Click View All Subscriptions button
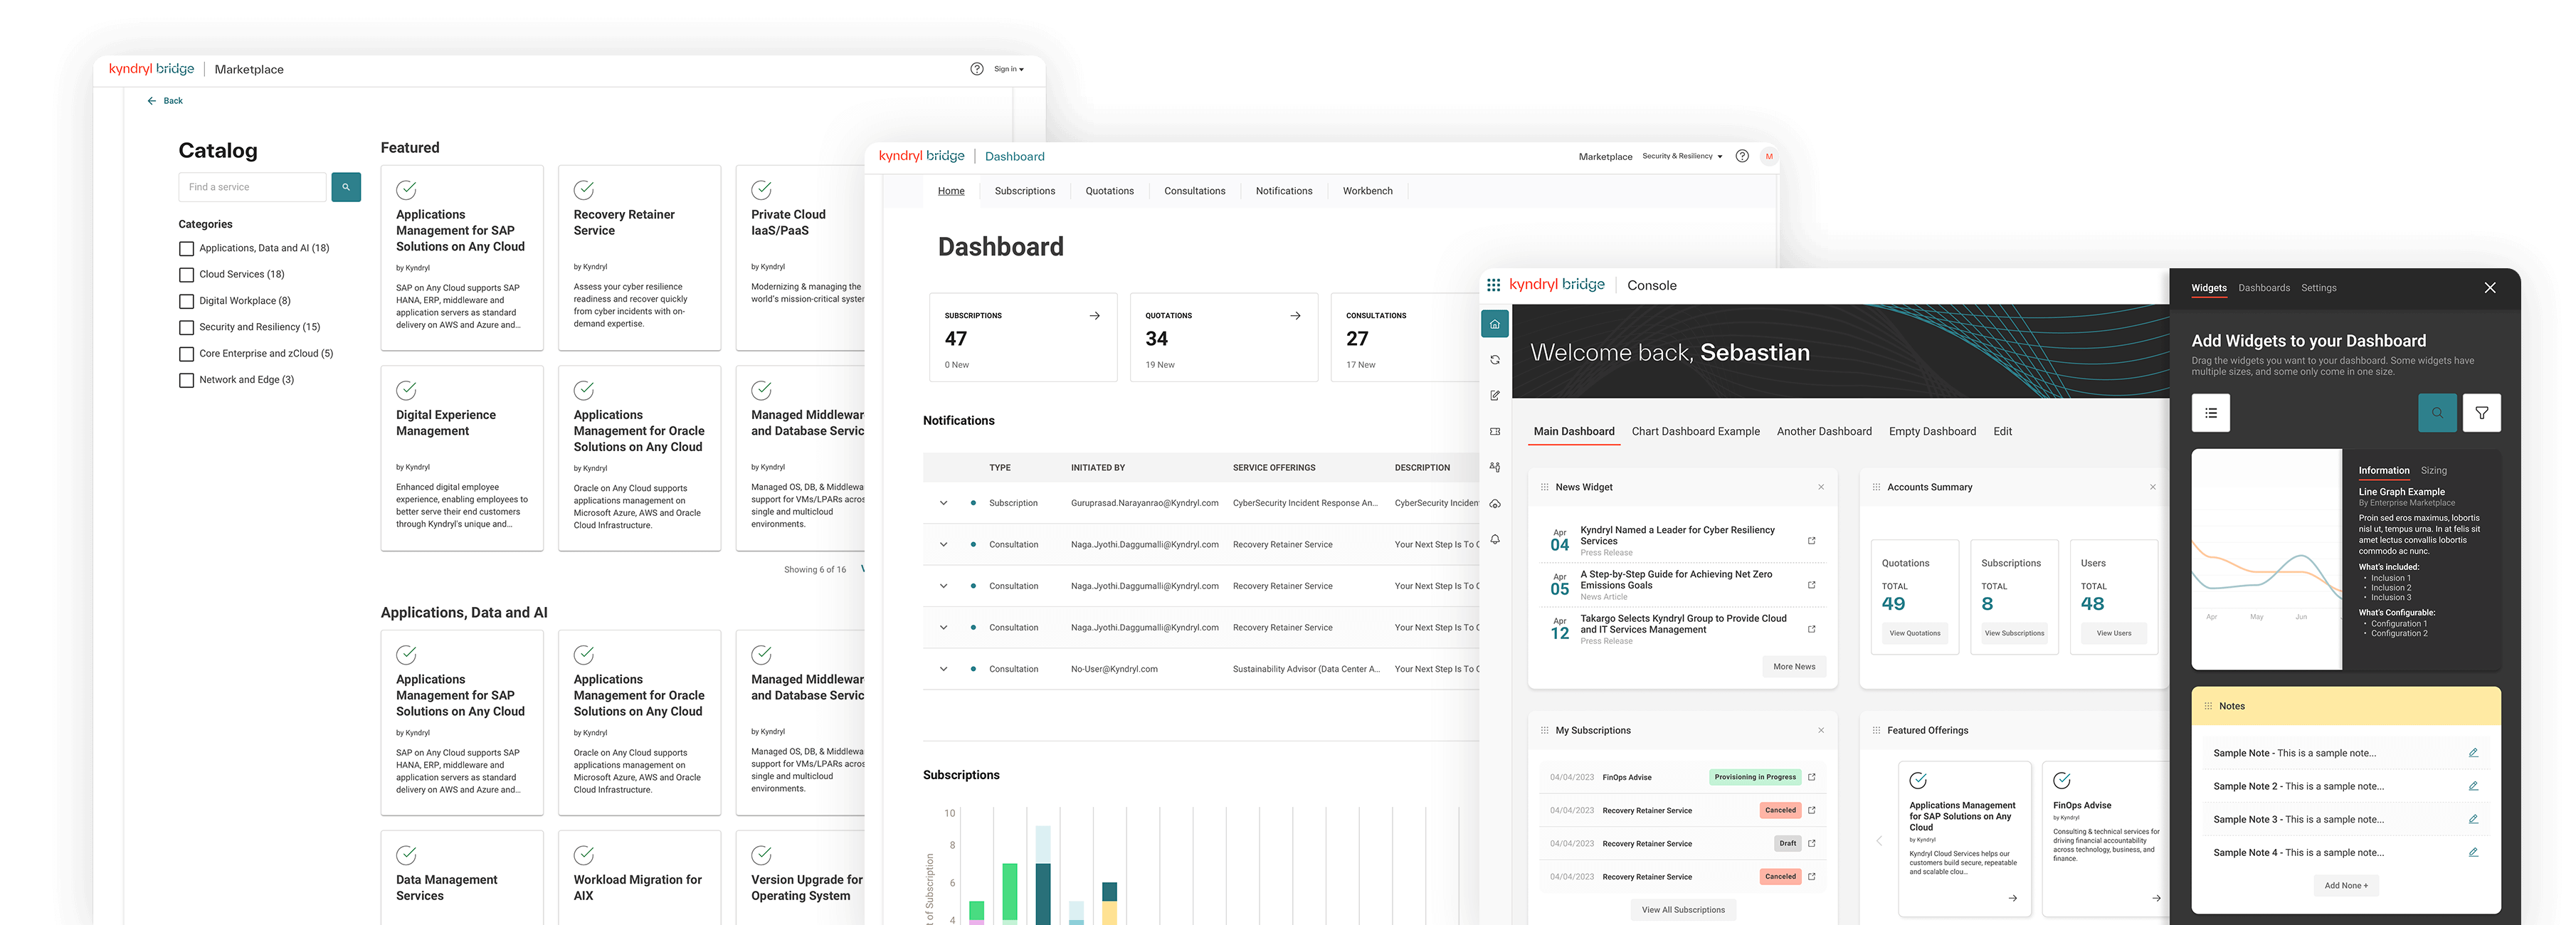The image size is (2576, 925). [1683, 910]
